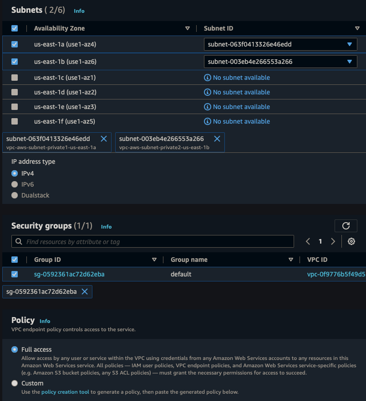Select the Dualstack IP address type

pos(15,195)
